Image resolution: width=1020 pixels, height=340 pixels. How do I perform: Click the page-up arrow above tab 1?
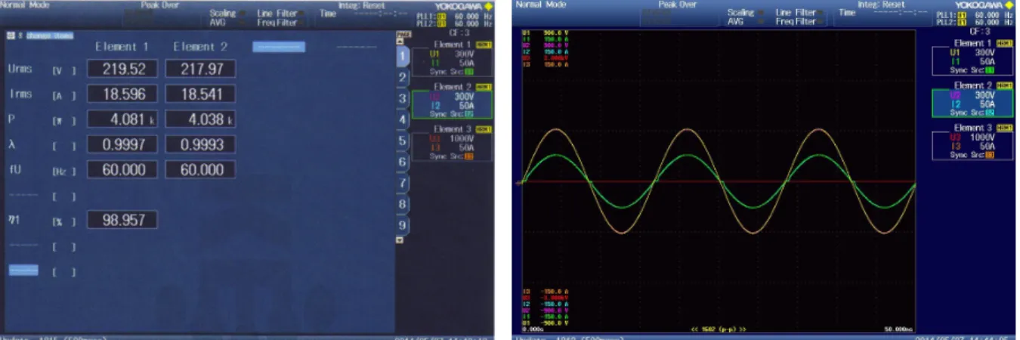[x=400, y=41]
